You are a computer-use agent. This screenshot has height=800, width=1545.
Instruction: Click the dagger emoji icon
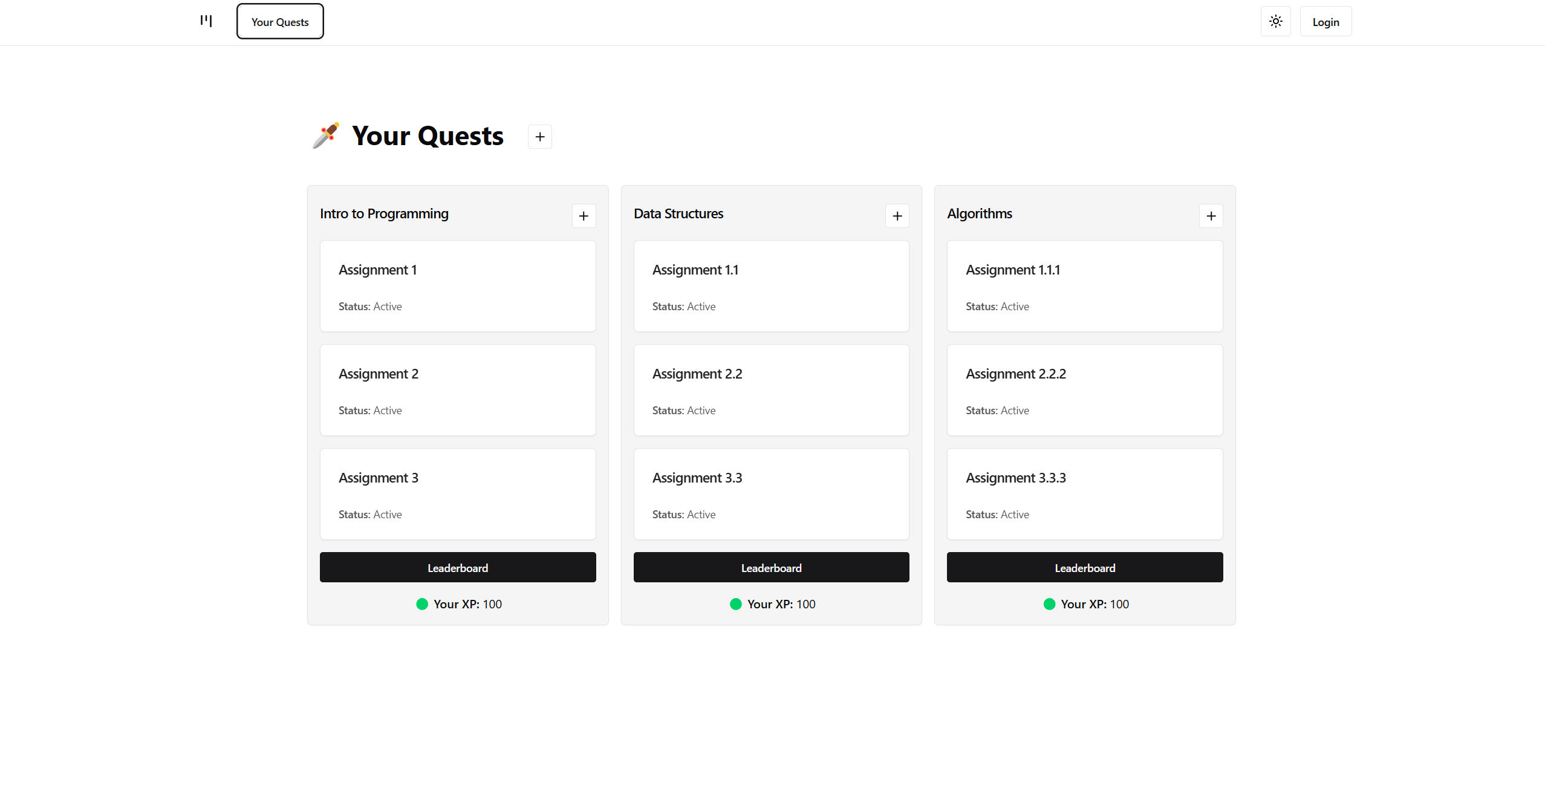point(326,135)
